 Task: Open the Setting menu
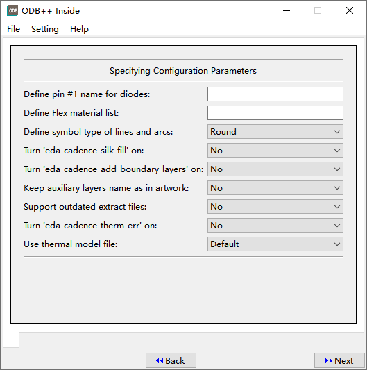(x=45, y=29)
